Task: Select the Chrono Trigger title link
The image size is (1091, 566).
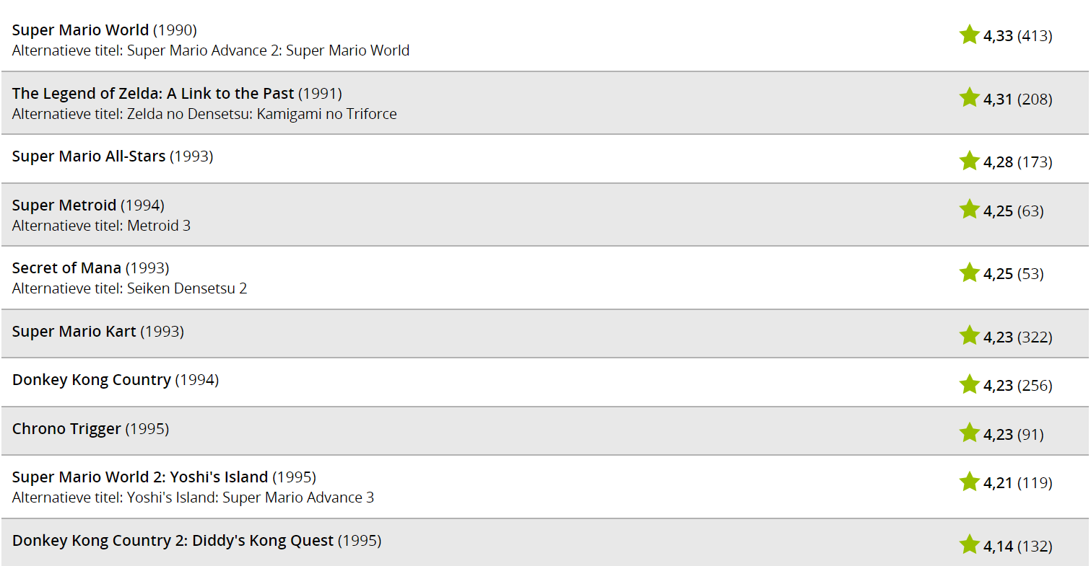Action: pyautogui.click(x=66, y=429)
